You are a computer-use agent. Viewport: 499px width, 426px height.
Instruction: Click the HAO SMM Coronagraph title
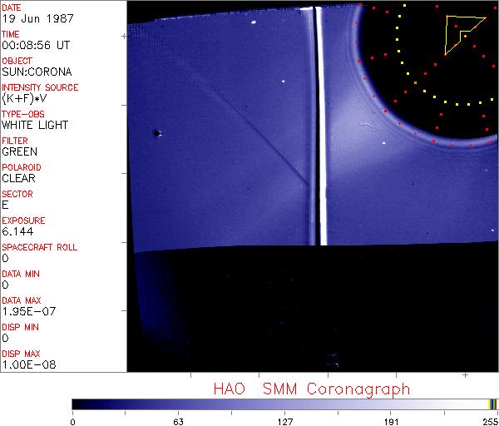pos(311,389)
